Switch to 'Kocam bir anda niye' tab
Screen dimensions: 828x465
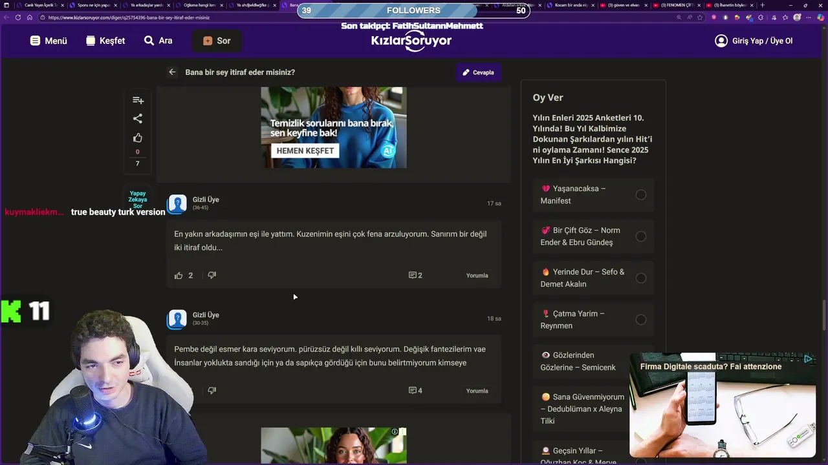point(571,5)
